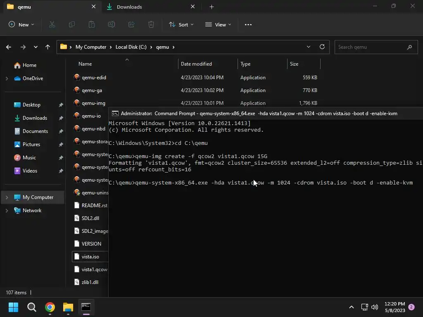The image size is (423, 317).
Task: Open recent locations chevron dropdown
Action: 36,47
